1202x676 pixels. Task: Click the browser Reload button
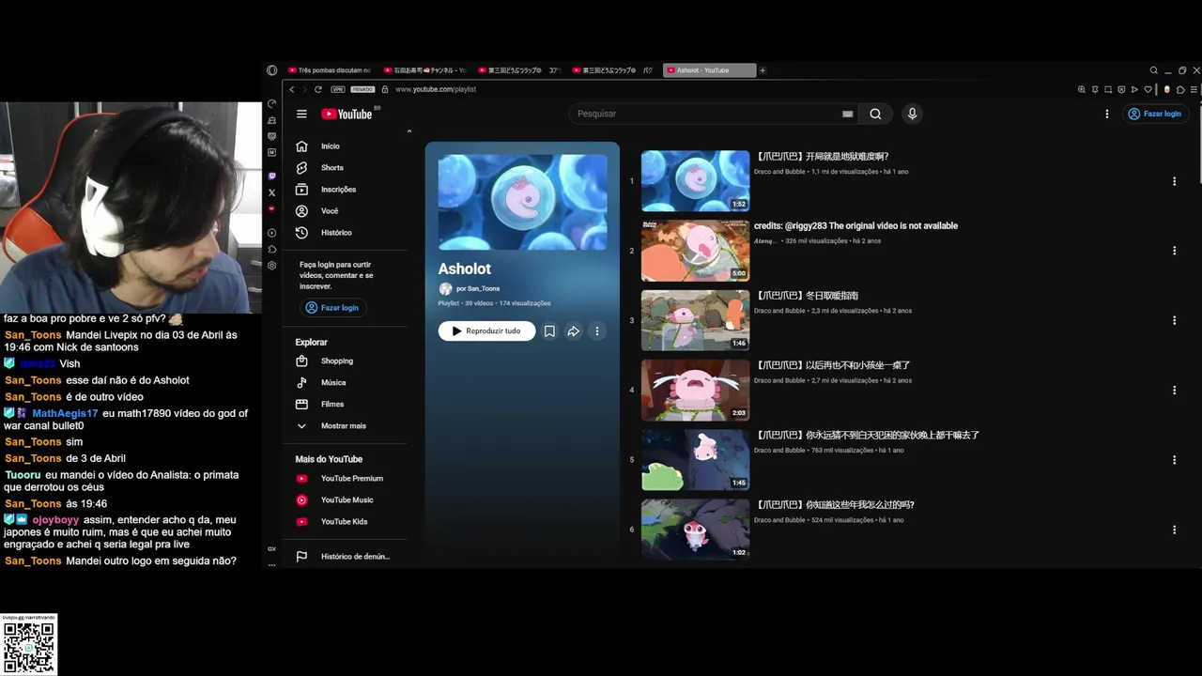coord(318,89)
